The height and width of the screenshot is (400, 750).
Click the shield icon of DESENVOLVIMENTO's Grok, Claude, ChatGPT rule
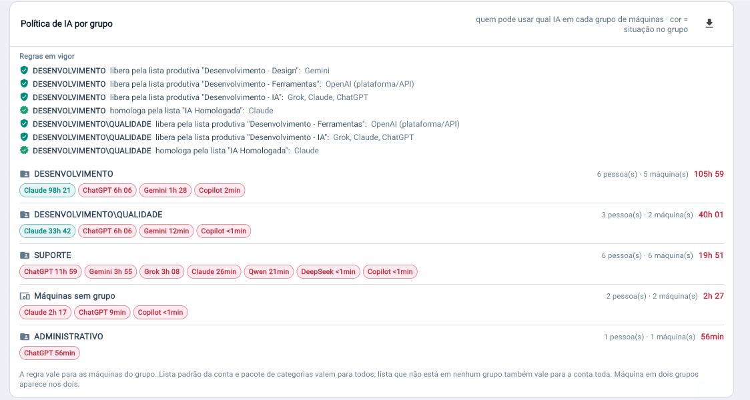pyautogui.click(x=24, y=97)
